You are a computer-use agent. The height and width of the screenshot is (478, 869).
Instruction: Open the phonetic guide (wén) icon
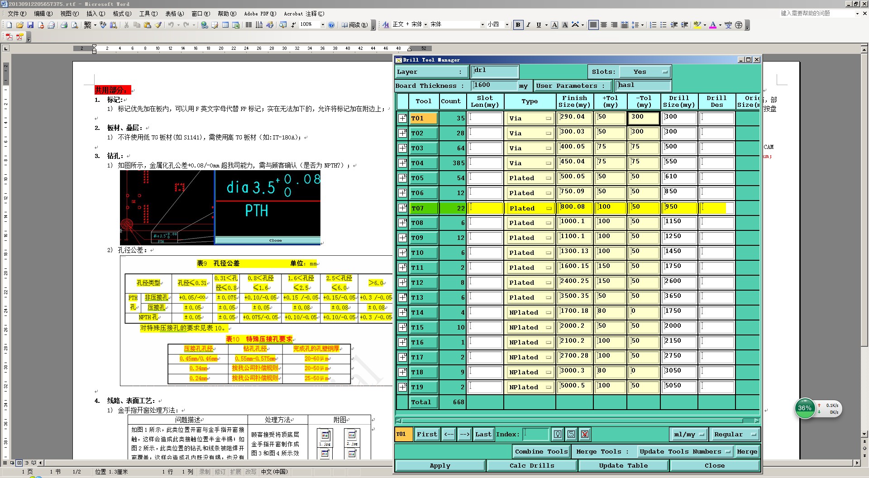pos(728,25)
